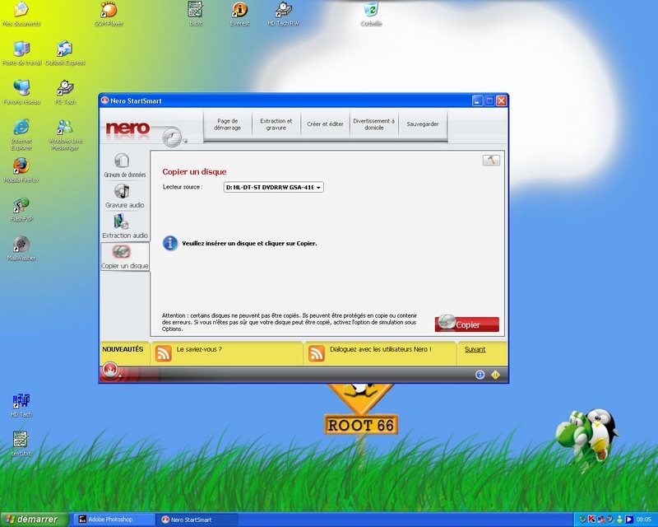
Task: Switch to Divertissement à domicile tab
Action: (x=374, y=124)
